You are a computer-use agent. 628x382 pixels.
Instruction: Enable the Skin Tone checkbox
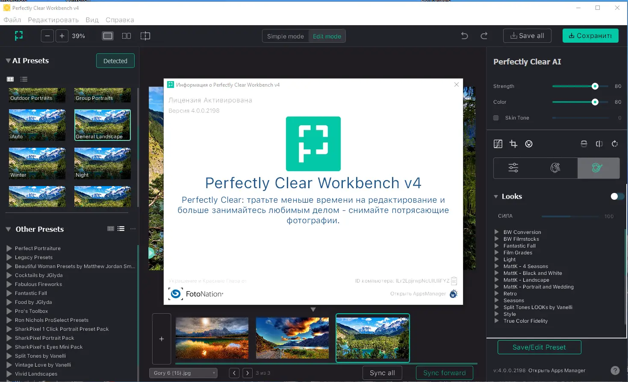[496, 117]
